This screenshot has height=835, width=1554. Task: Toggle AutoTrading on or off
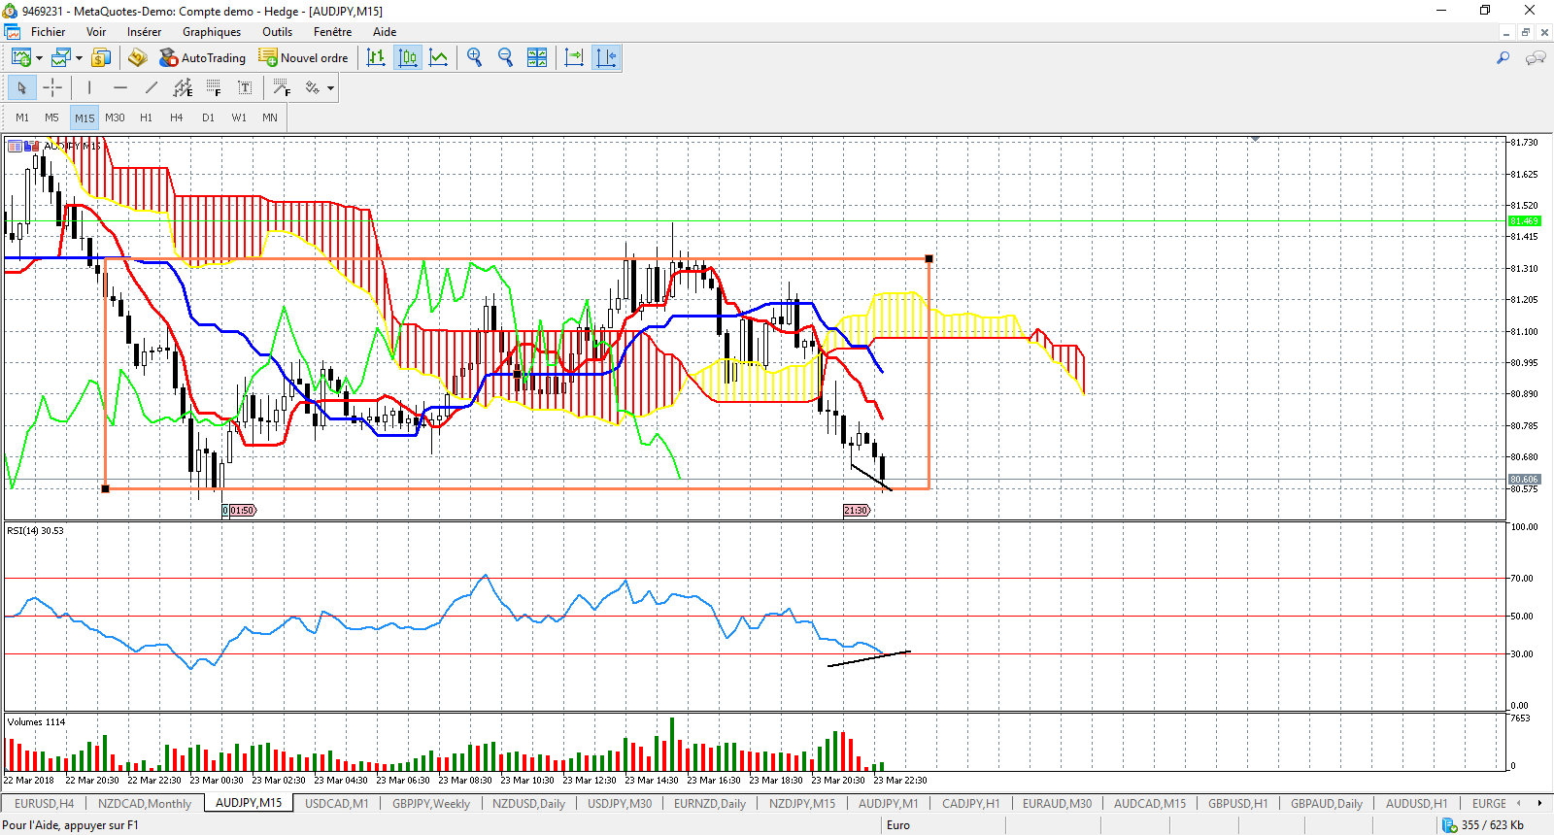coord(202,58)
